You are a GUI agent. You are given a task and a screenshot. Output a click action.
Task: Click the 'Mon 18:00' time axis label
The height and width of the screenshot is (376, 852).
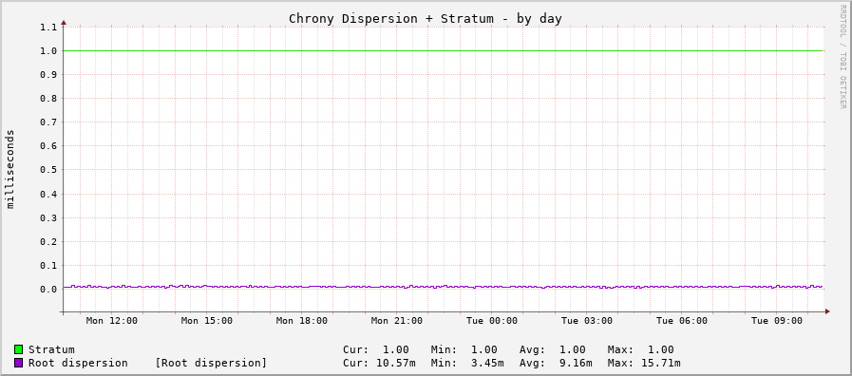click(301, 321)
